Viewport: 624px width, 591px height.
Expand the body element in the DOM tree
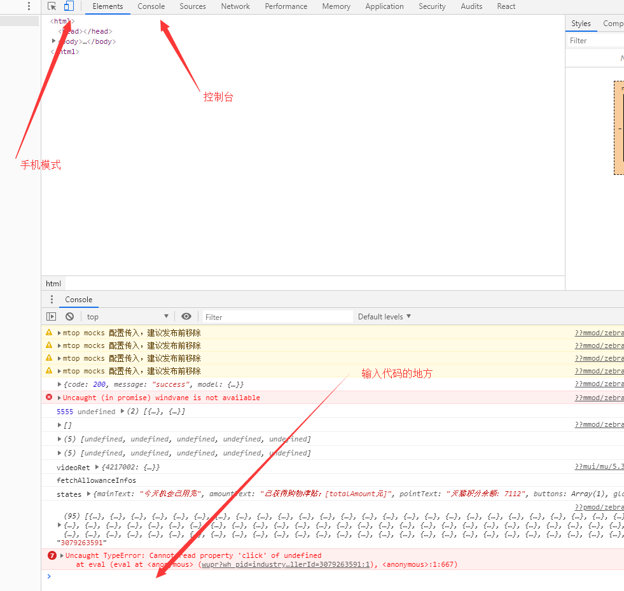coord(54,41)
